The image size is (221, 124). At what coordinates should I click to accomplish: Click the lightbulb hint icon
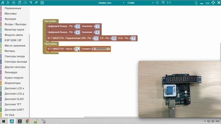click(x=196, y=3)
